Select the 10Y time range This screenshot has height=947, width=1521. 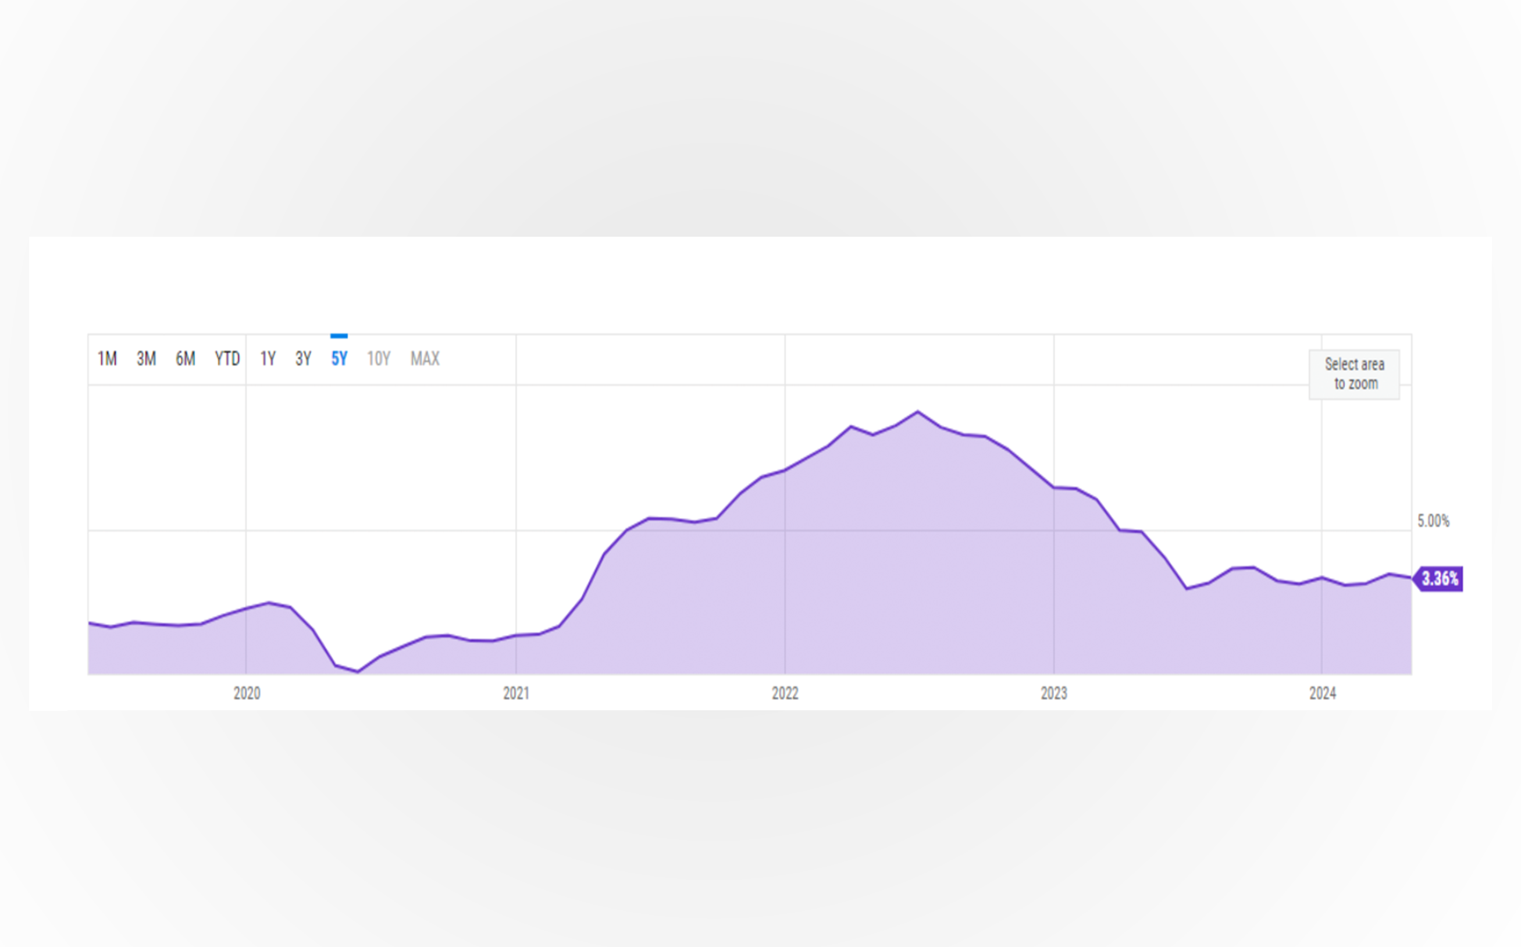pos(378,359)
